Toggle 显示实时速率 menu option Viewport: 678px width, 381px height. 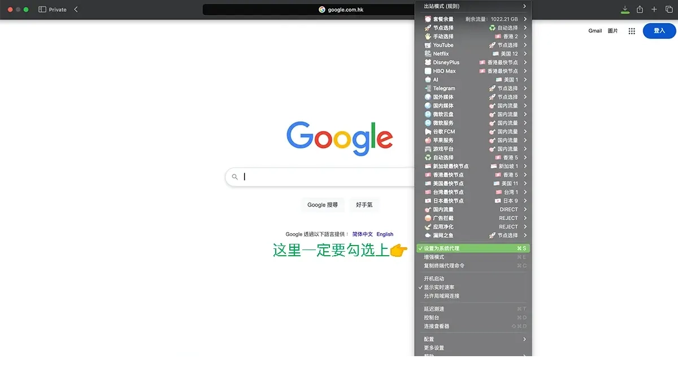[439, 287]
